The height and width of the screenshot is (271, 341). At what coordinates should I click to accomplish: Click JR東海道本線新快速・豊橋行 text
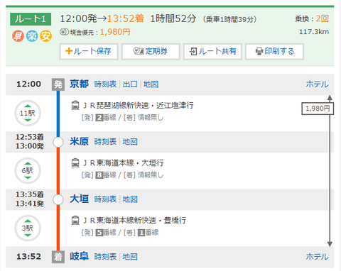tap(134, 221)
